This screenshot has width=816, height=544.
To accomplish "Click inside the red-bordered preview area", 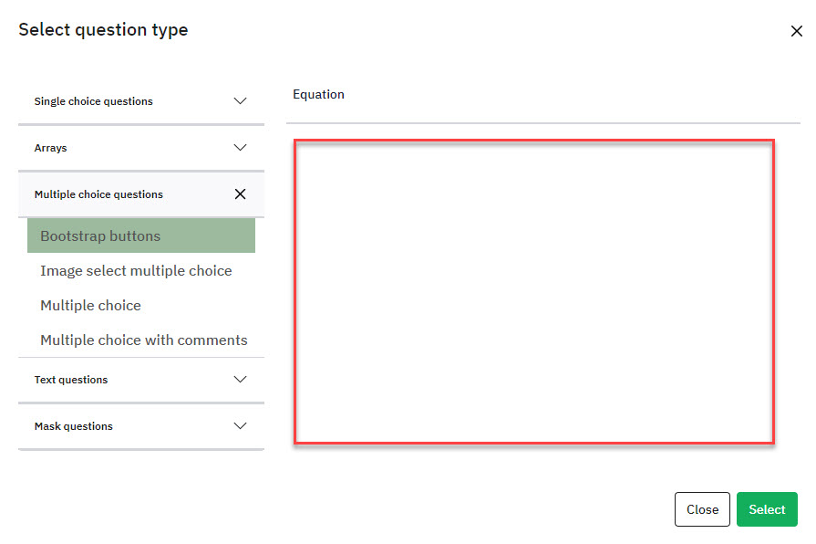I will [x=533, y=291].
